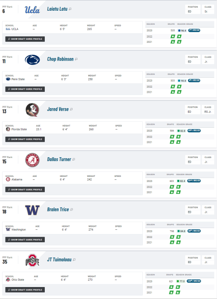The image size is (217, 299).
Task: Show draft guide profile for Dallas Turner
Action: click(25, 189)
